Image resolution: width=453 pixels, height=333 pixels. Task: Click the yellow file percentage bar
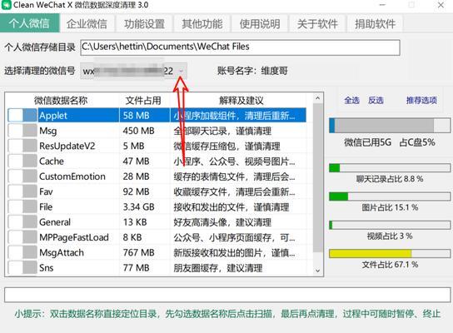pos(390,254)
